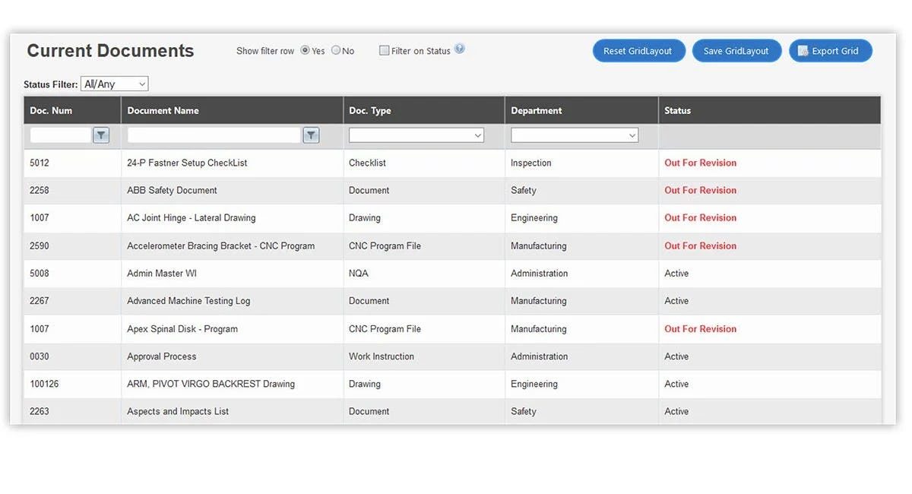Click the funnel filter icon for Document Name
Image resolution: width=912 pixels, height=494 pixels.
(311, 135)
